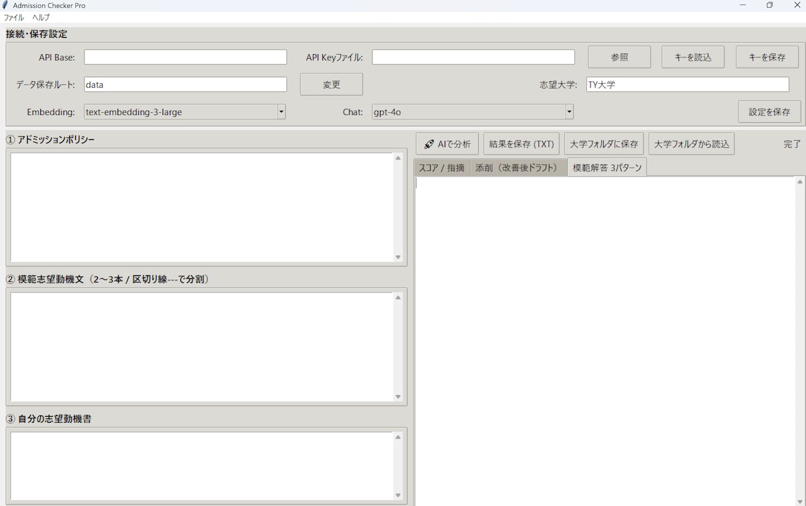This screenshot has width=806, height=506.
Task: Maximize the Admission Checker Pro window
Action: point(770,5)
